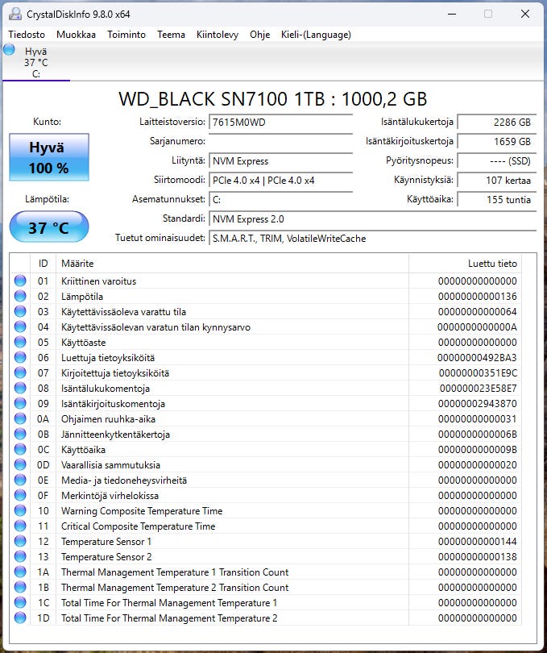Click status orb for Vaarallisia sammutuksia row
The height and width of the screenshot is (653, 547).
coord(20,464)
